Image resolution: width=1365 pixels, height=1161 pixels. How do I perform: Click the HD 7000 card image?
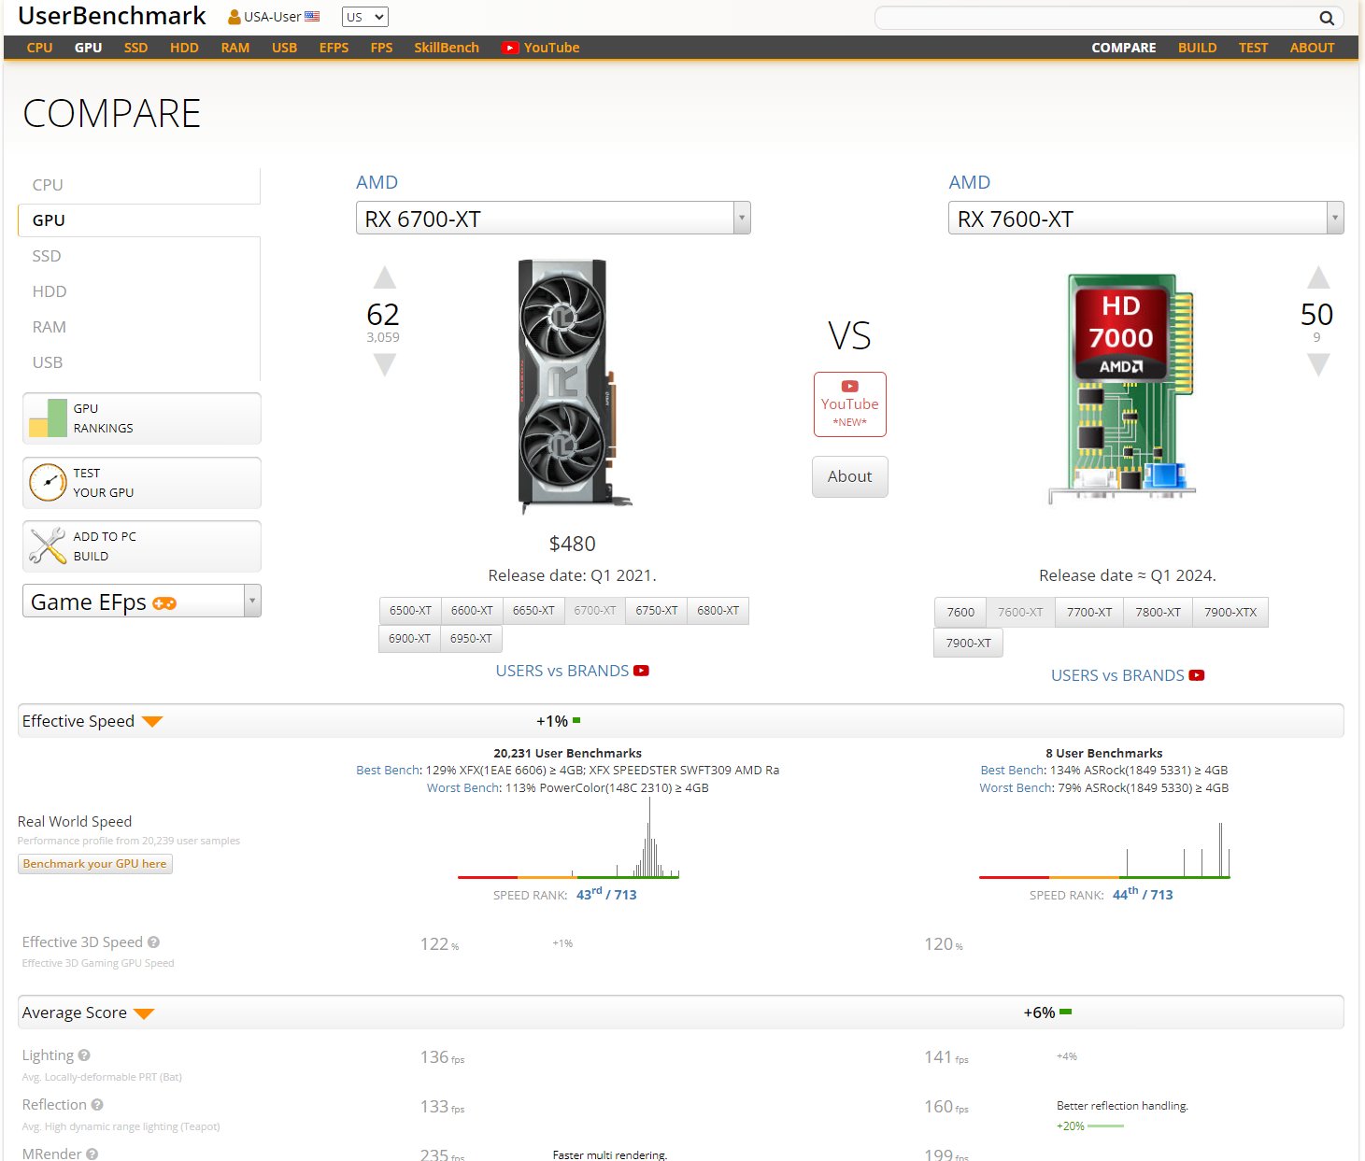coord(1121,389)
